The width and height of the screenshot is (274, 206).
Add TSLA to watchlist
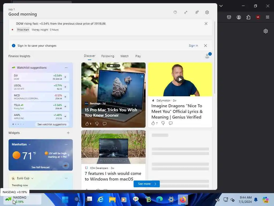point(65,106)
